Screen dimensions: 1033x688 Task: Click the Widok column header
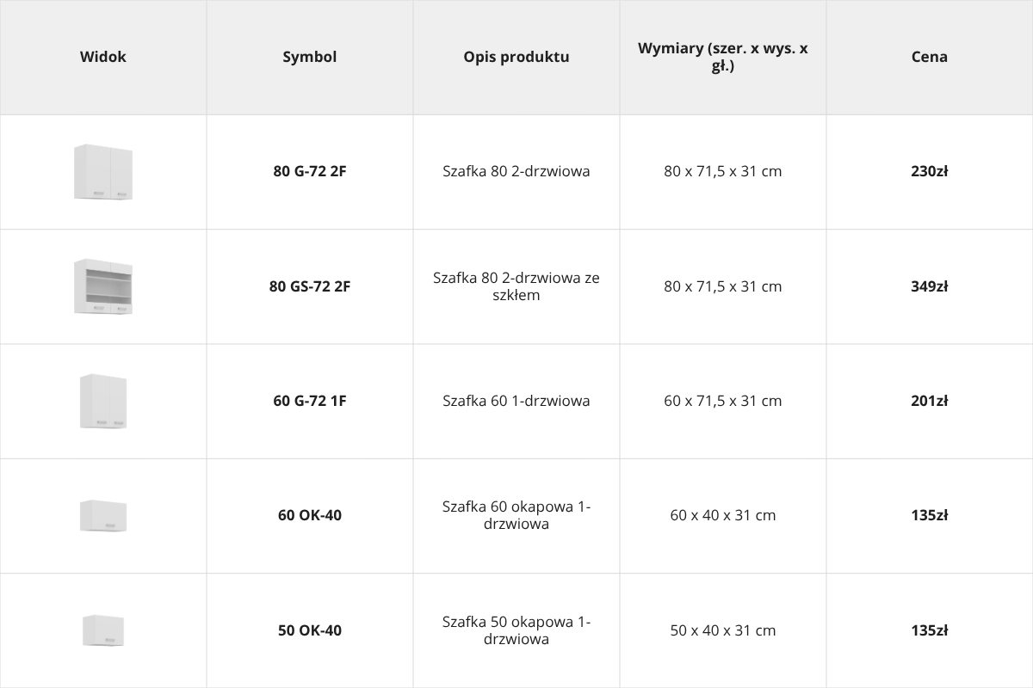click(x=103, y=57)
